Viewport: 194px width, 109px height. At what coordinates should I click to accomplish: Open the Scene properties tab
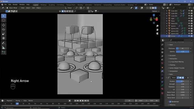pos(162,60)
